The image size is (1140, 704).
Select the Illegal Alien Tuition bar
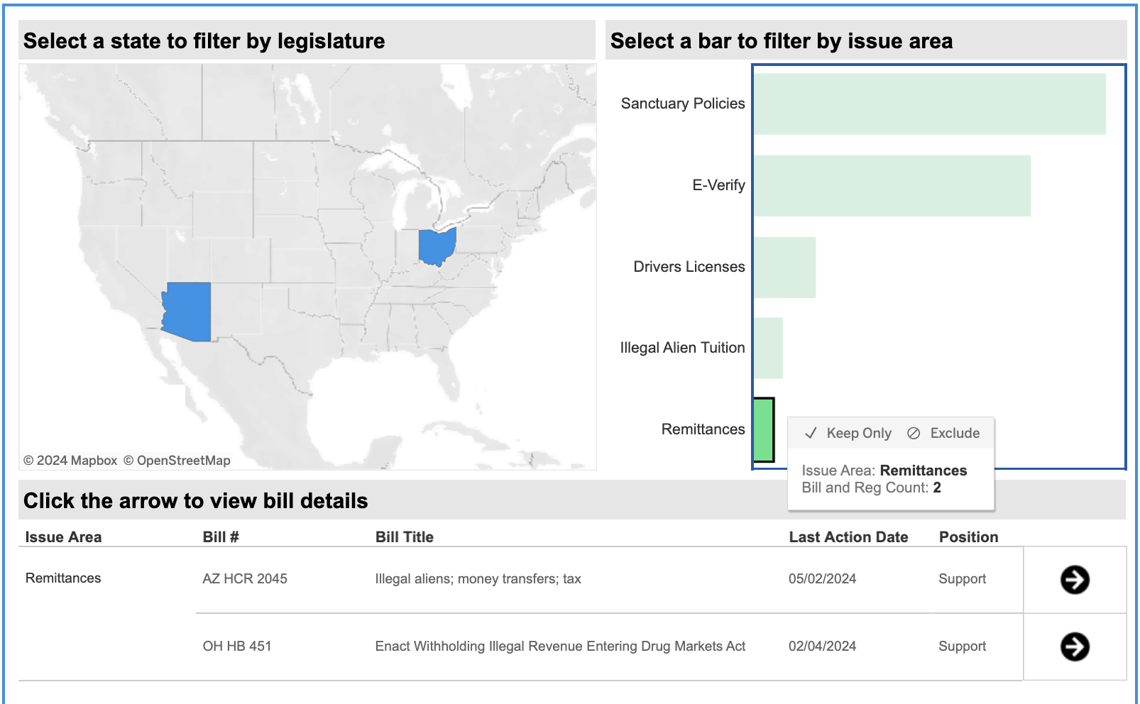768,348
